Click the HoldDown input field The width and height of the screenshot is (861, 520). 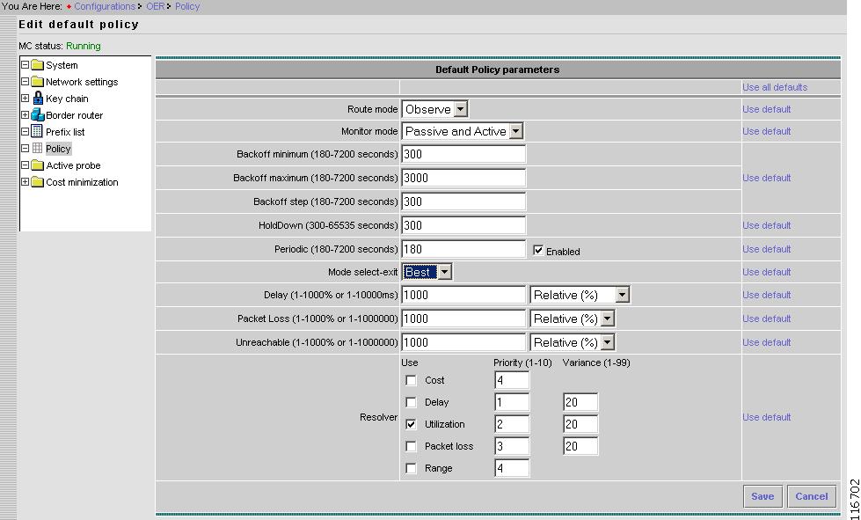[463, 225]
